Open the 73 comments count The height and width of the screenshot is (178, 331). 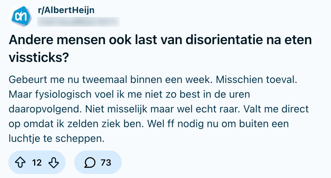click(x=106, y=163)
